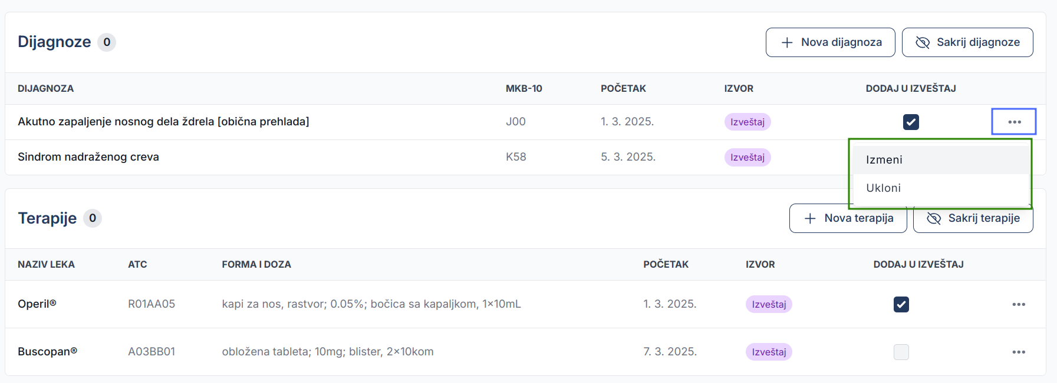Uncheck report checkbox for Operil therapy
The image size is (1057, 383).
pyautogui.click(x=901, y=304)
